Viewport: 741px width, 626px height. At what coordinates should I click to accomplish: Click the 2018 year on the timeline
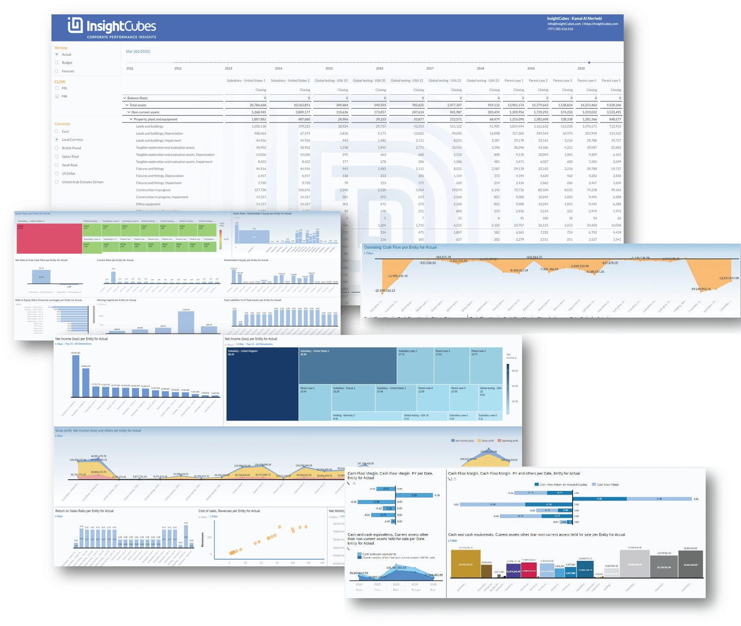480,68
